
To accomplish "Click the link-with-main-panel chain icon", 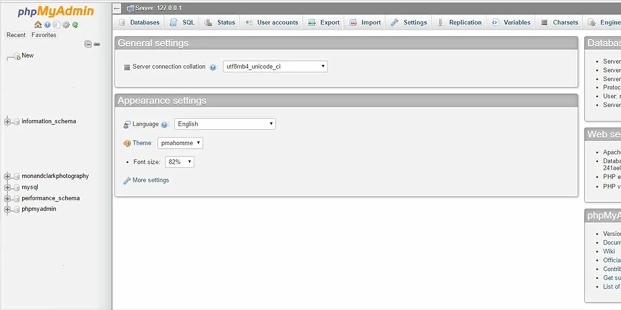I will (97, 44).
